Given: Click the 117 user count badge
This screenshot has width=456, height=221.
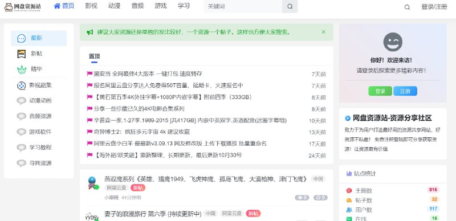Looking at the screenshot, I should (x=433, y=209).
